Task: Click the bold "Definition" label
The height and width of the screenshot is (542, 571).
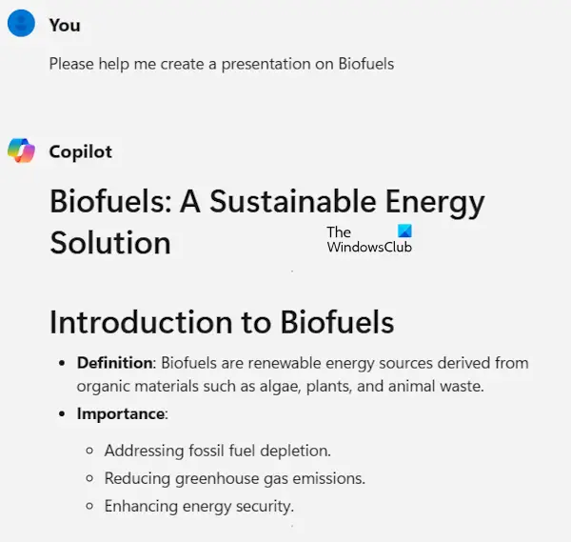Action: 115,363
